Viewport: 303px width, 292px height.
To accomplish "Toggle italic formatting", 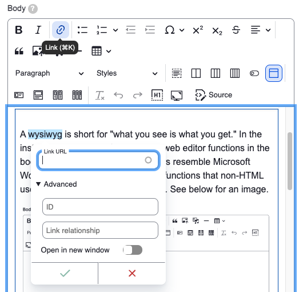I will (38, 30).
